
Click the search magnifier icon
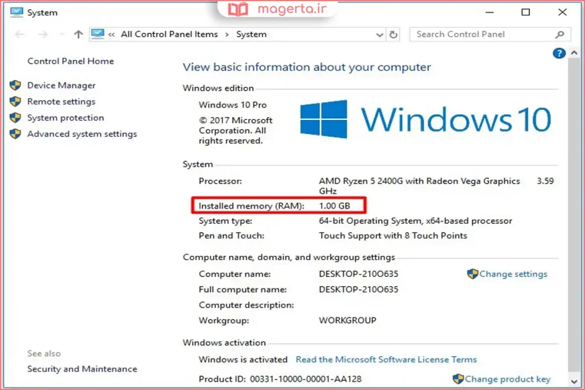pyautogui.click(x=560, y=34)
